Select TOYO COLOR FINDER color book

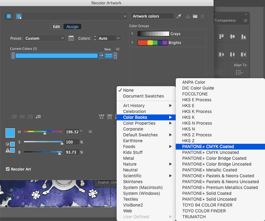pos(220,211)
